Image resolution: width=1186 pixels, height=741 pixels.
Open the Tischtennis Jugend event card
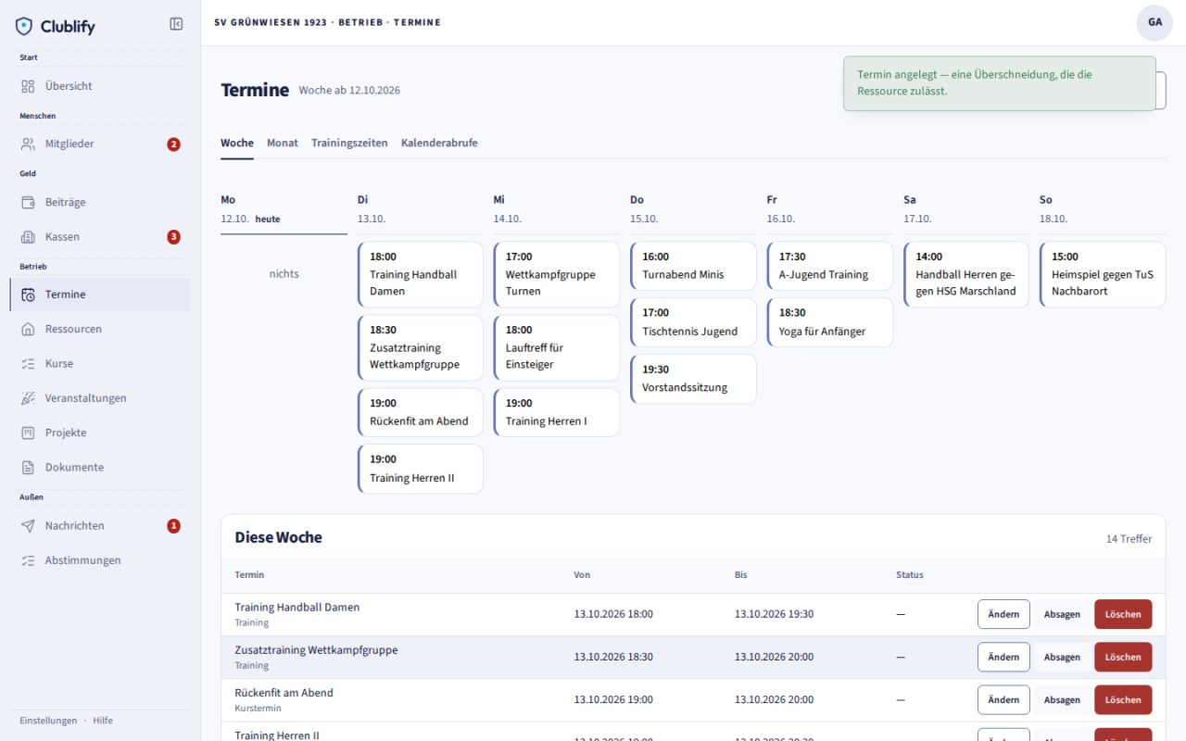693,322
